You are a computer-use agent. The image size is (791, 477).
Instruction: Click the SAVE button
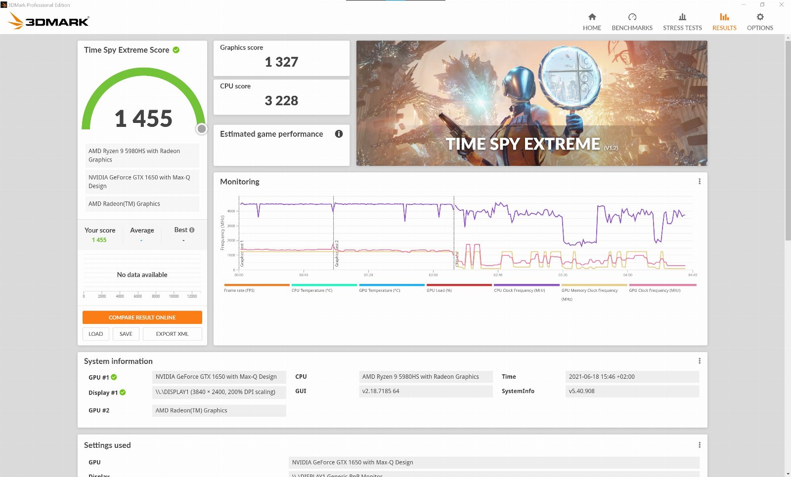126,334
